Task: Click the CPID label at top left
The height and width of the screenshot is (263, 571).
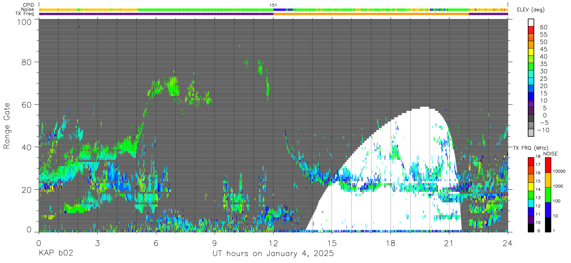Action: (x=28, y=5)
